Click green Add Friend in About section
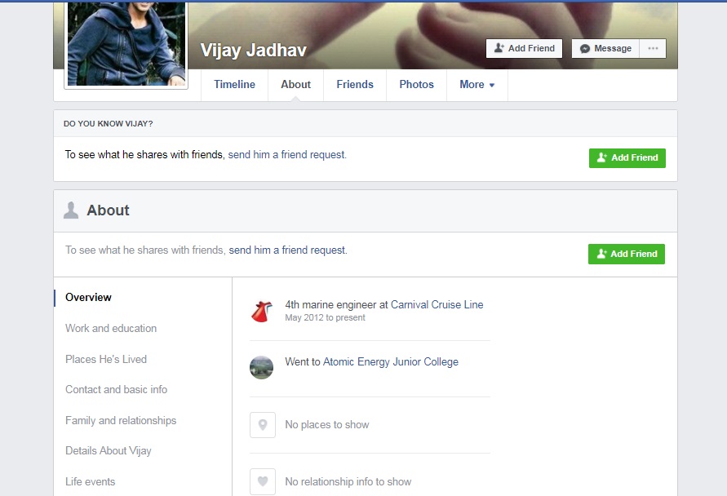 click(x=627, y=254)
